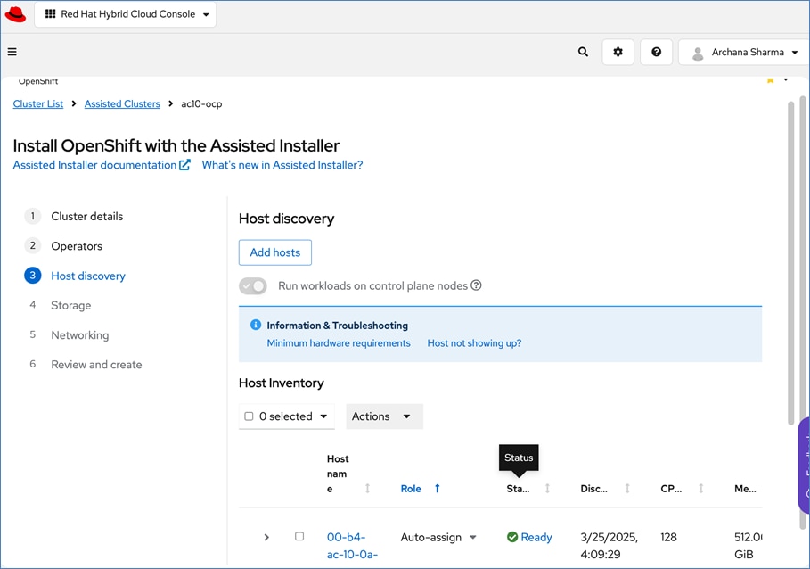810x569 pixels.
Task: Click the 3/25/2025 discovered date cell
Action: pyautogui.click(x=609, y=546)
